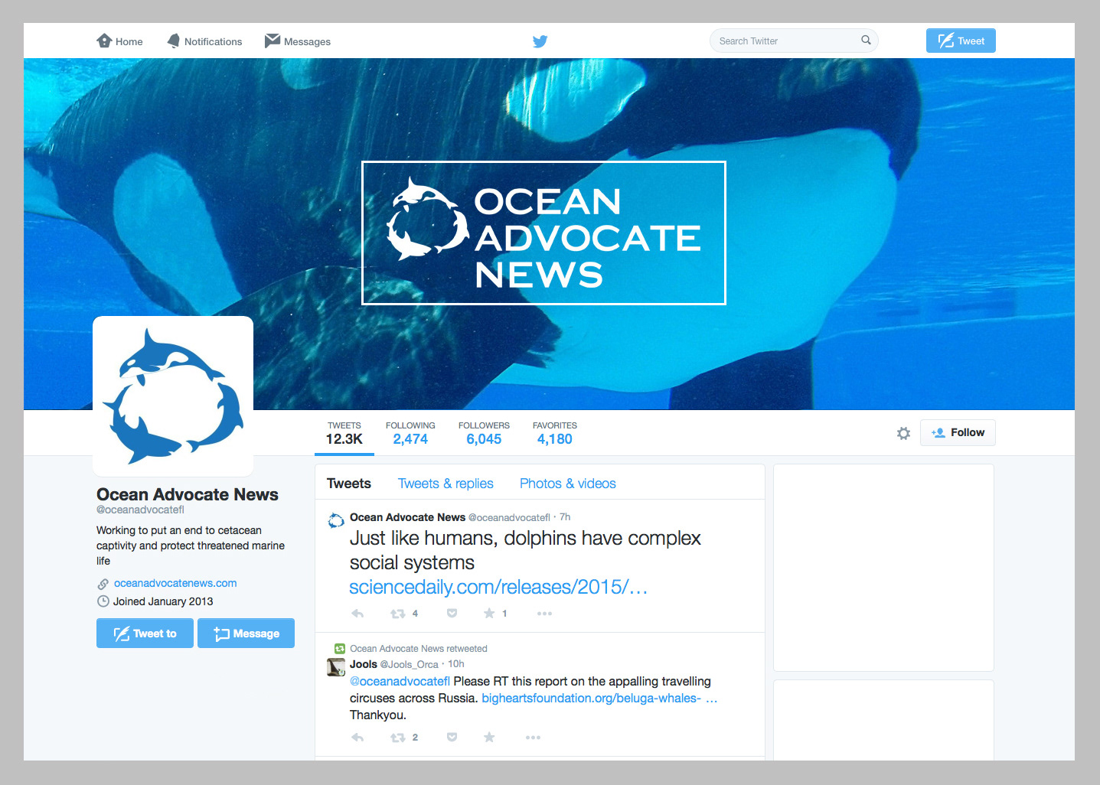Reply to the dolphins tweet
The height and width of the screenshot is (785, 1100).
pos(357,614)
